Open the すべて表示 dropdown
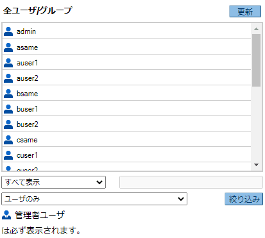Viewport: 265px width, 238px height. coord(53,182)
